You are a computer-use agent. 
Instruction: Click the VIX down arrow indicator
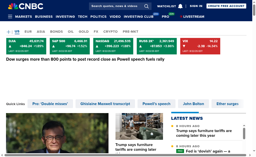click(x=184, y=46)
